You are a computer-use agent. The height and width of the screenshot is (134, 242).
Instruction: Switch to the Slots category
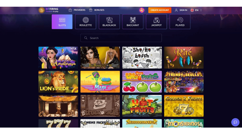pyautogui.click(x=62, y=22)
